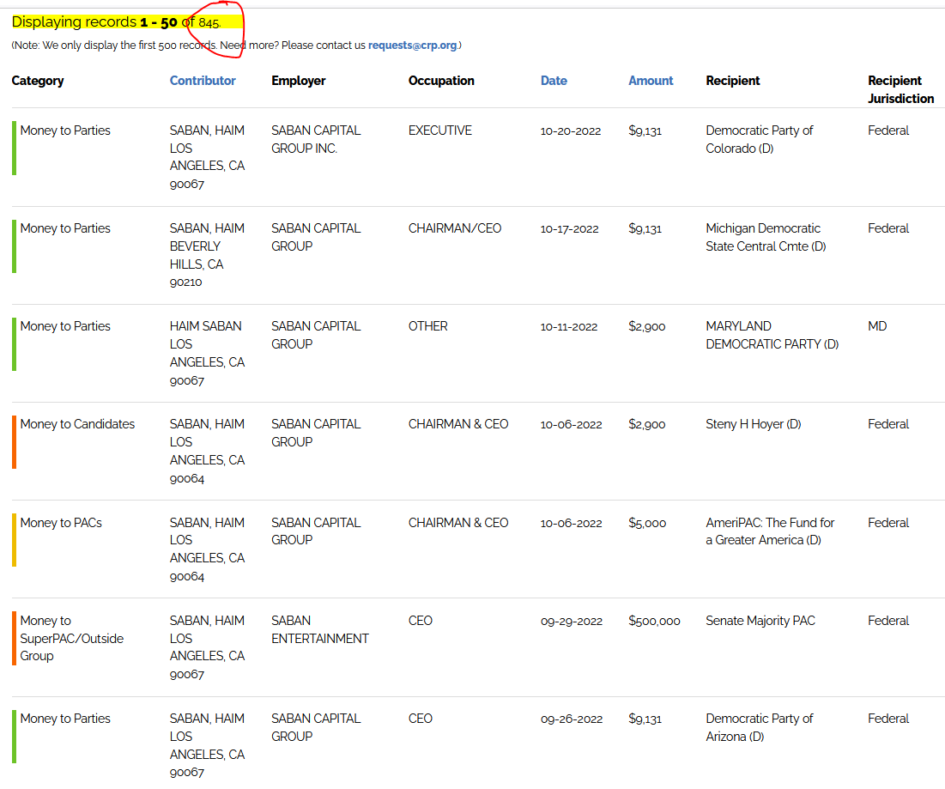Click Democratic Party of Colorado (D) recipient

coord(759,139)
